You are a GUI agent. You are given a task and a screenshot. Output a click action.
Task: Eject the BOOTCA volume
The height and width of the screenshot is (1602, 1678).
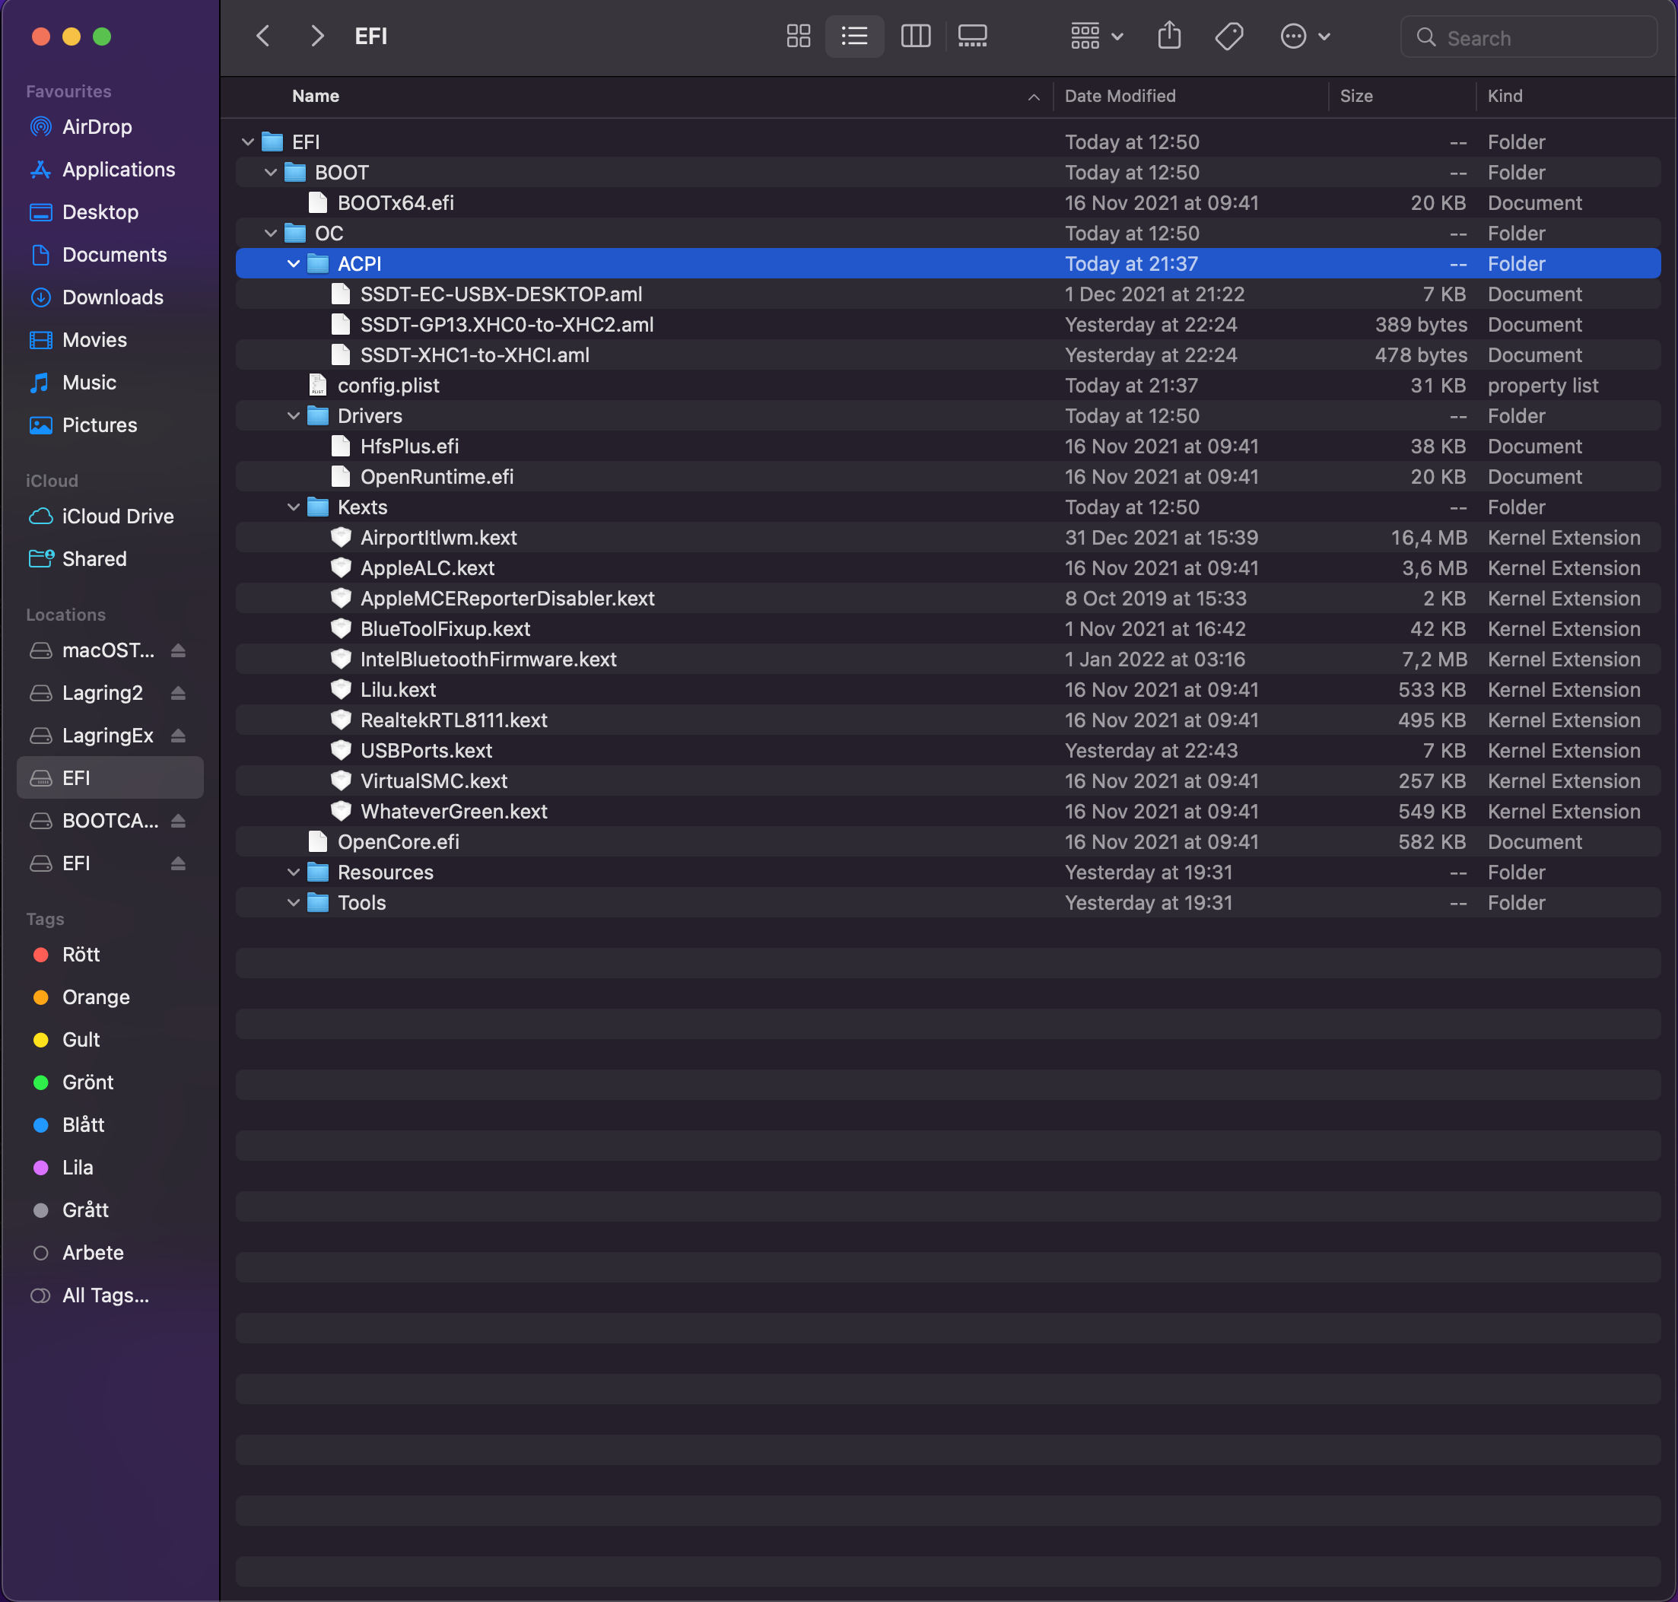178,821
